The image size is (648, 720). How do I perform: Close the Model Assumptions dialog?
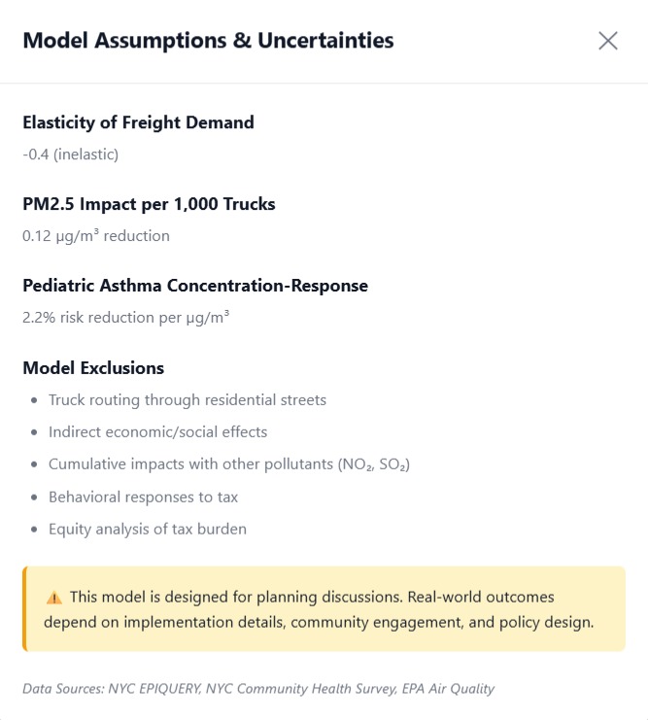click(608, 41)
